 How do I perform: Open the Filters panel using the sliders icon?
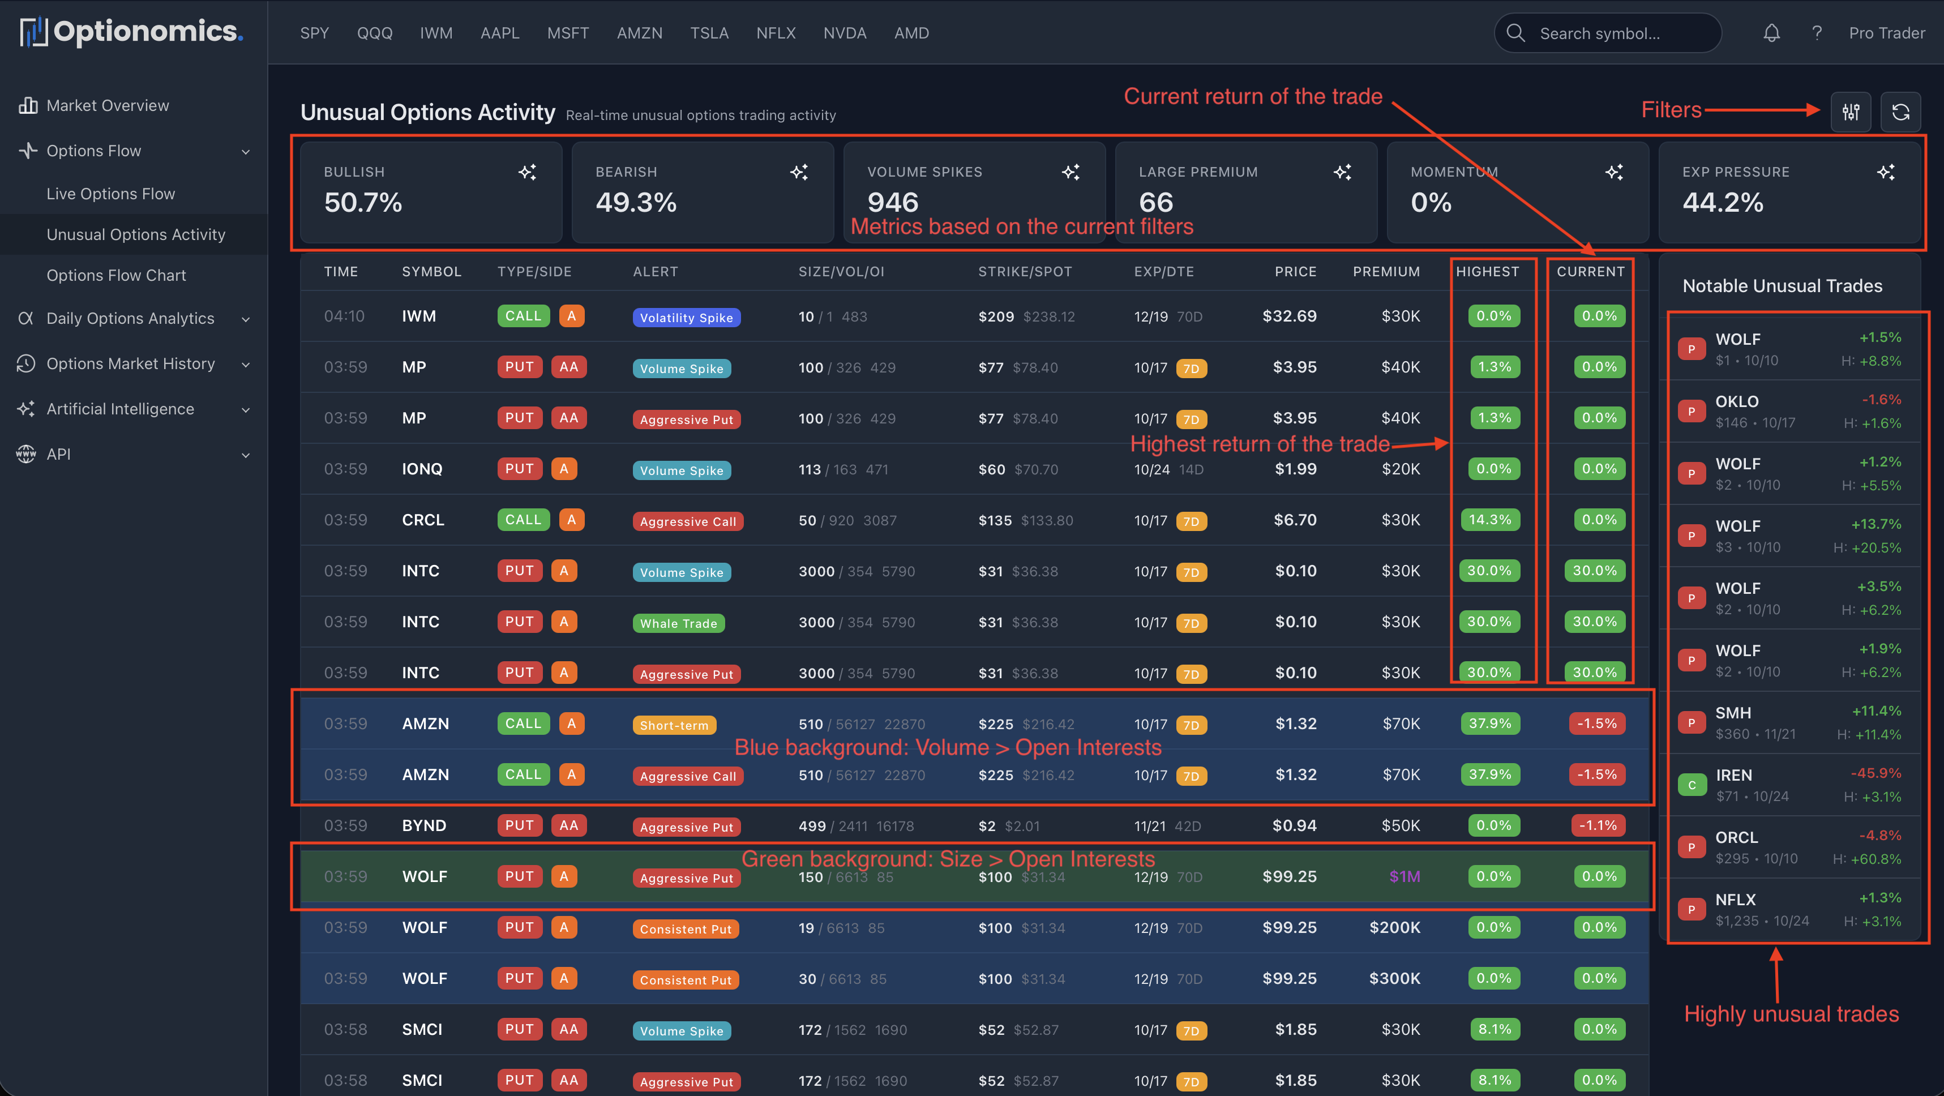pyautogui.click(x=1851, y=112)
